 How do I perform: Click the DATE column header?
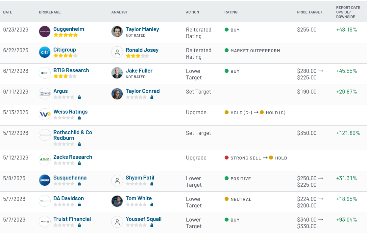coord(8,12)
